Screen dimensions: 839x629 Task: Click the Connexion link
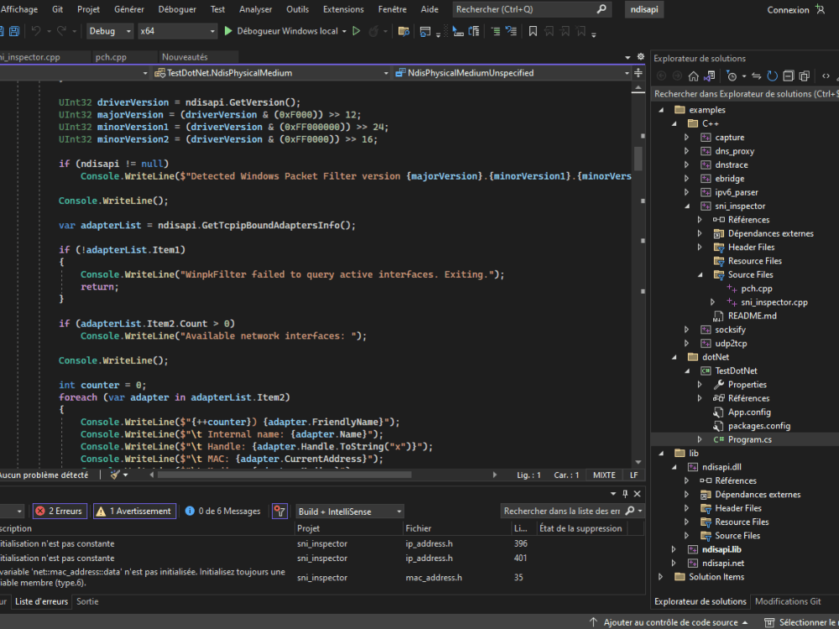[x=787, y=9]
